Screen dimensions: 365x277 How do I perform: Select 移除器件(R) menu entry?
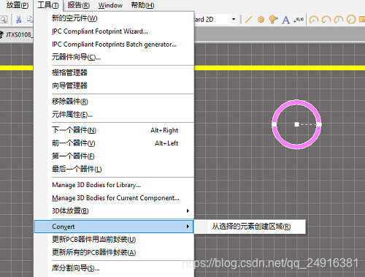114,102
